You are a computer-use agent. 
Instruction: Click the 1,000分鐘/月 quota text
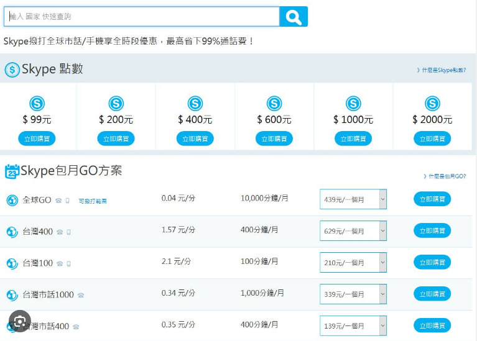(x=262, y=293)
